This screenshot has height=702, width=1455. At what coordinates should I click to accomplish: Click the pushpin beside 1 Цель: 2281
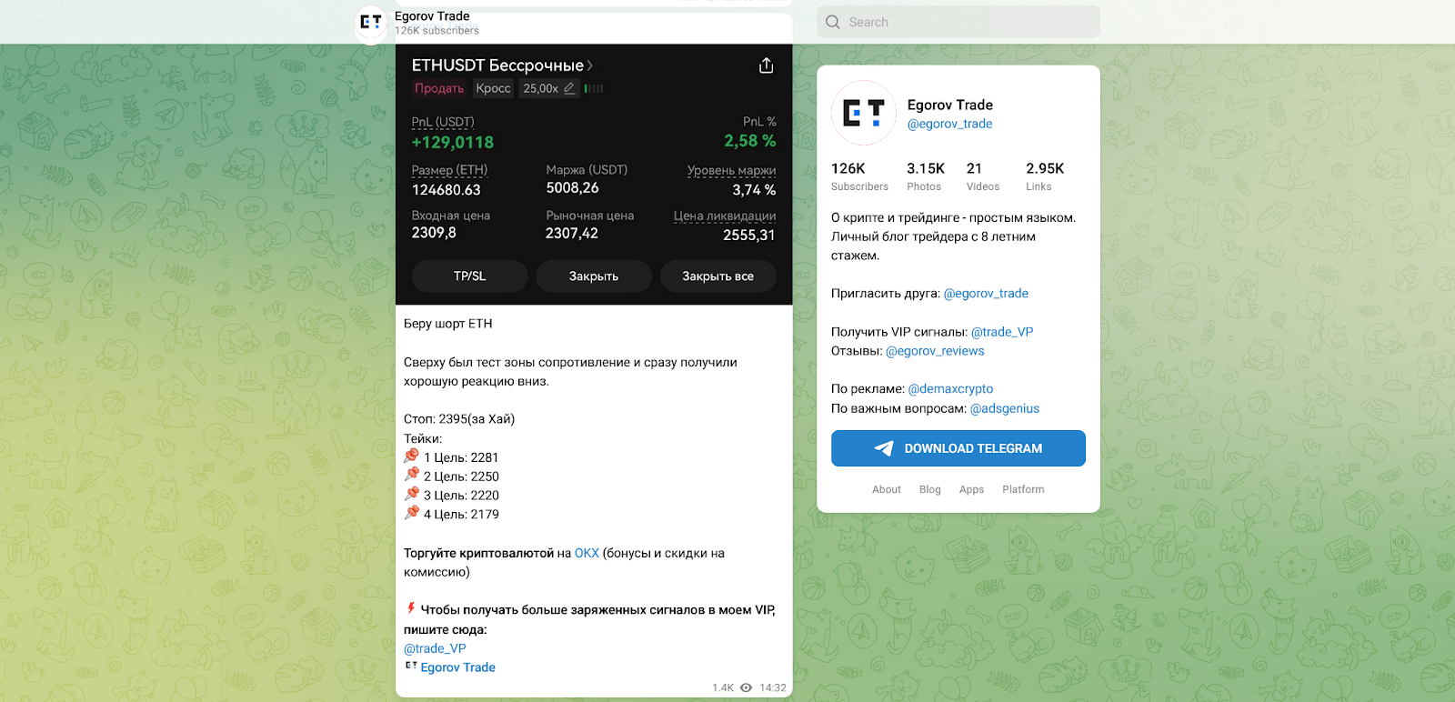[412, 456]
